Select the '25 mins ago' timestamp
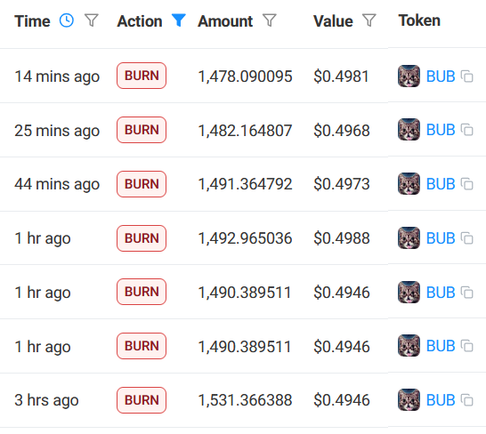This screenshot has height=434, width=486. click(57, 131)
